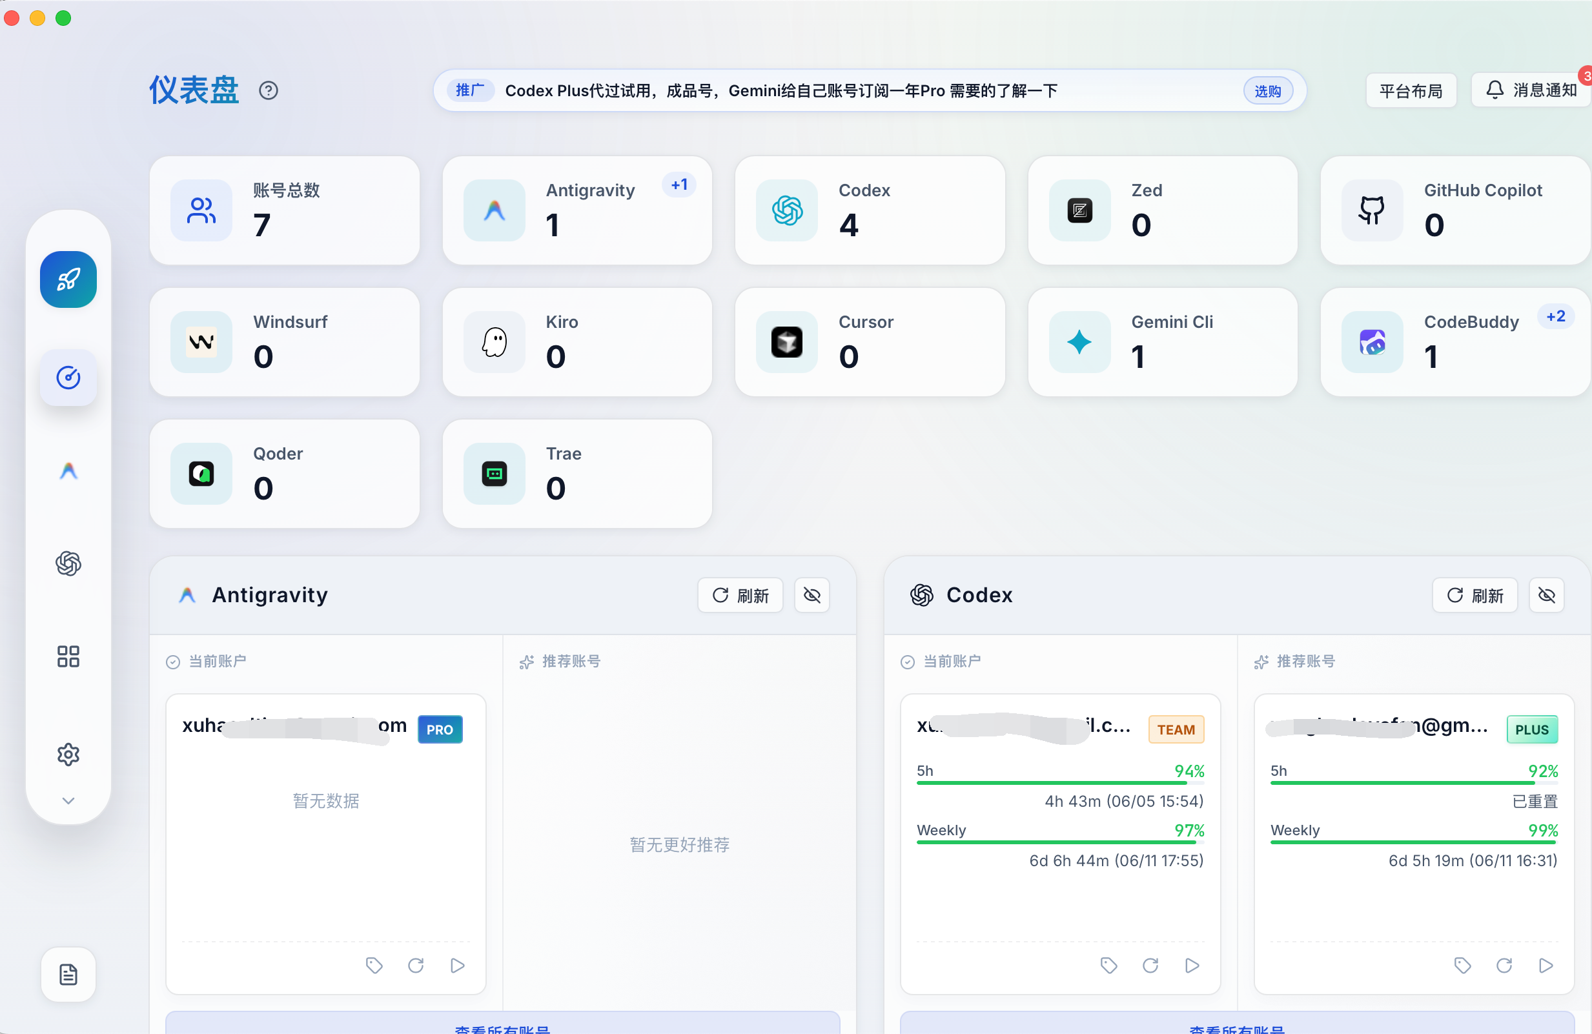Screen dimensions: 1592x1034
Task: Click the 5h 94% usage bar
Action: (x=1060, y=782)
